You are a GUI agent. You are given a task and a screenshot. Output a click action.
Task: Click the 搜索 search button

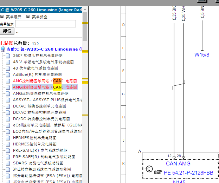7,31
